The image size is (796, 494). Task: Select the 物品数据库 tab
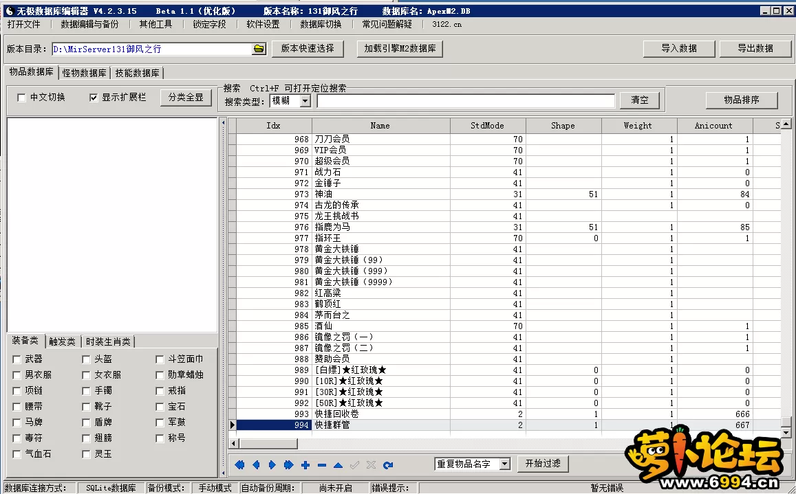(32, 72)
